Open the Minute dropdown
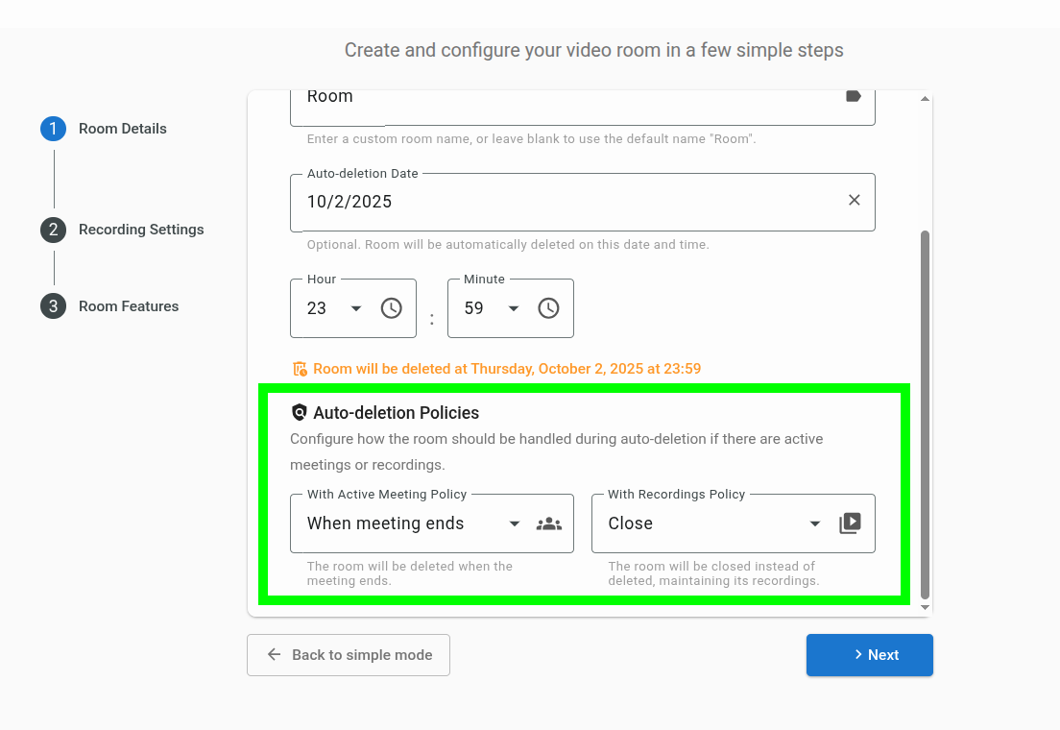Viewport: 1060px width, 730px height. pyautogui.click(x=514, y=308)
